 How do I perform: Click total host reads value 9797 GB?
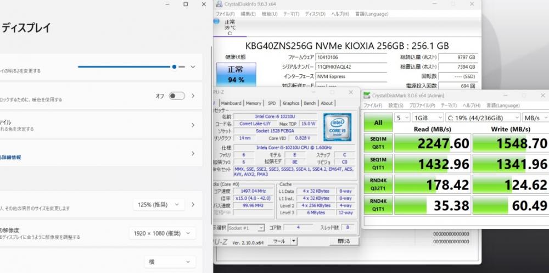pyautogui.click(x=458, y=57)
